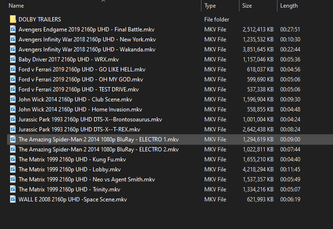Select The Matrix Kung Fu.mkv file
Viewport: 333px width, 229px height.
tap(72, 159)
